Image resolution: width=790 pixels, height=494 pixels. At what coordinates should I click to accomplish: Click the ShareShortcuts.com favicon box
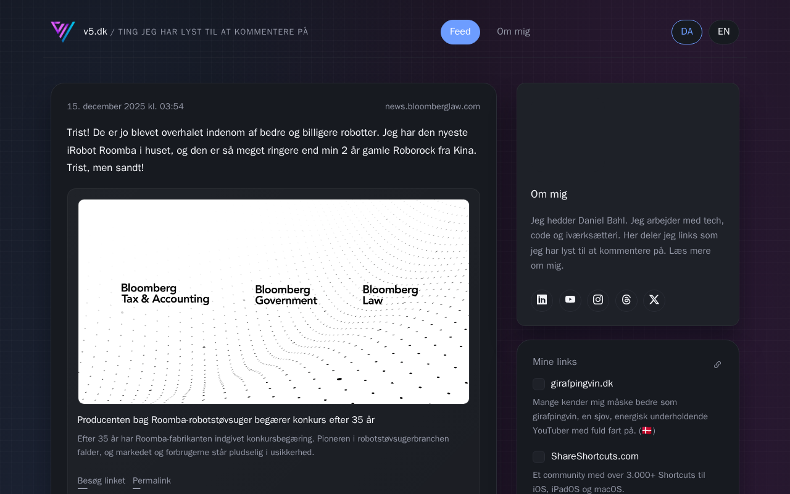[539, 457]
